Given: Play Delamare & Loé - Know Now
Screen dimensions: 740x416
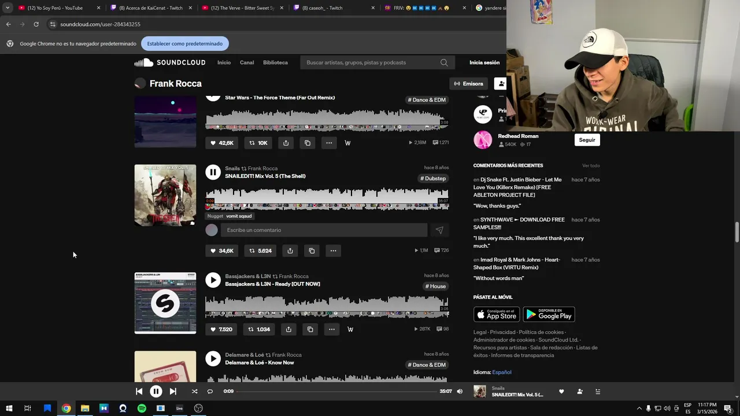Looking at the screenshot, I should [213, 358].
